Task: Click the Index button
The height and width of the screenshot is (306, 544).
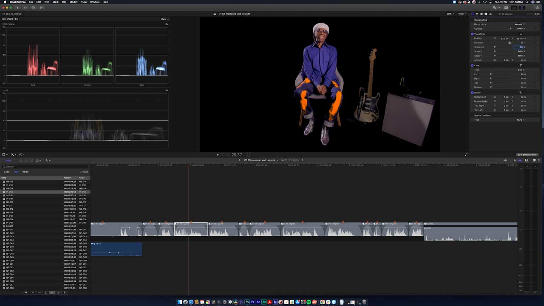Action: 8,160
